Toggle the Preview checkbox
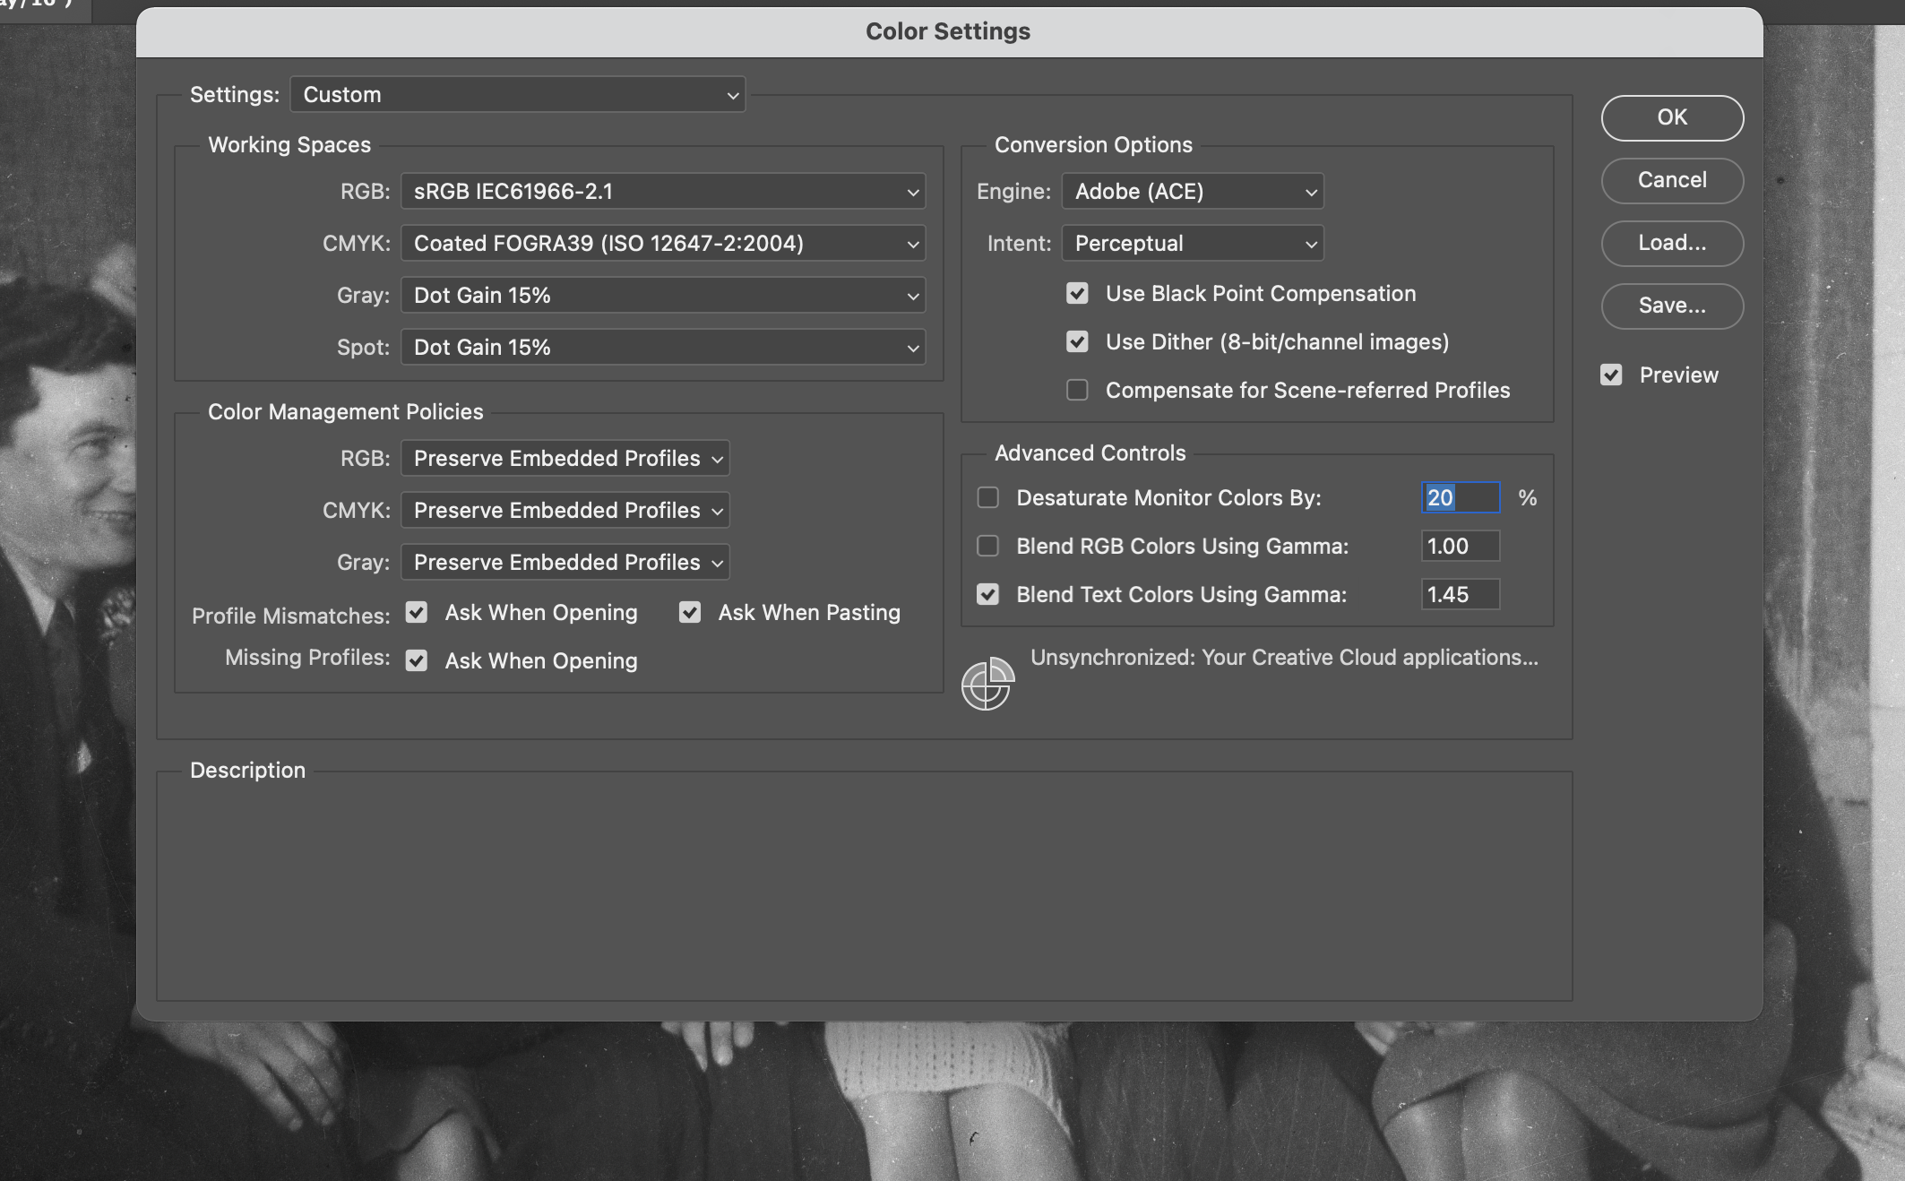Viewport: 1905px width, 1181px height. [1611, 375]
